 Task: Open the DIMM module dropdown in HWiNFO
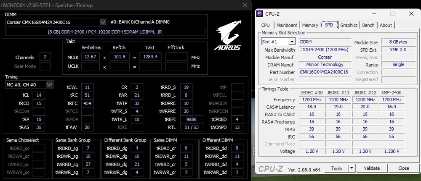click(103, 22)
